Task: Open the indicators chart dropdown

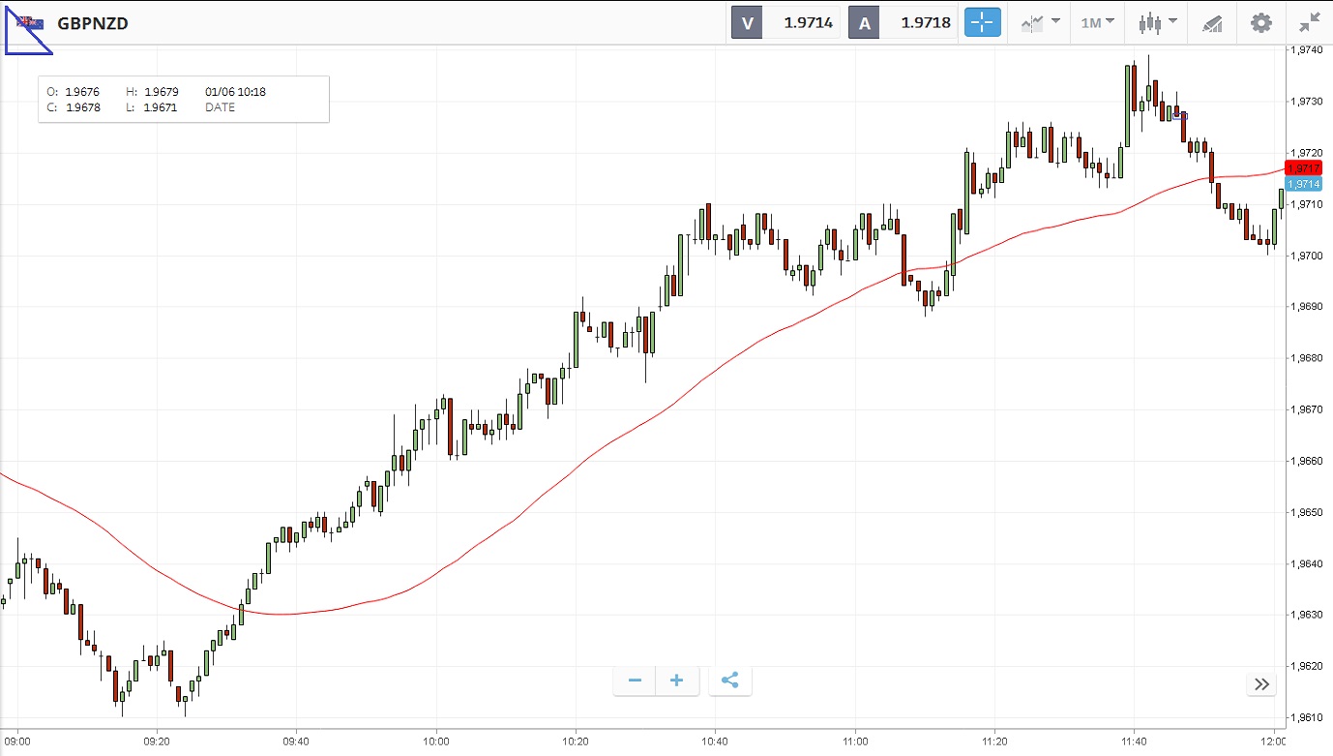Action: coord(1040,22)
